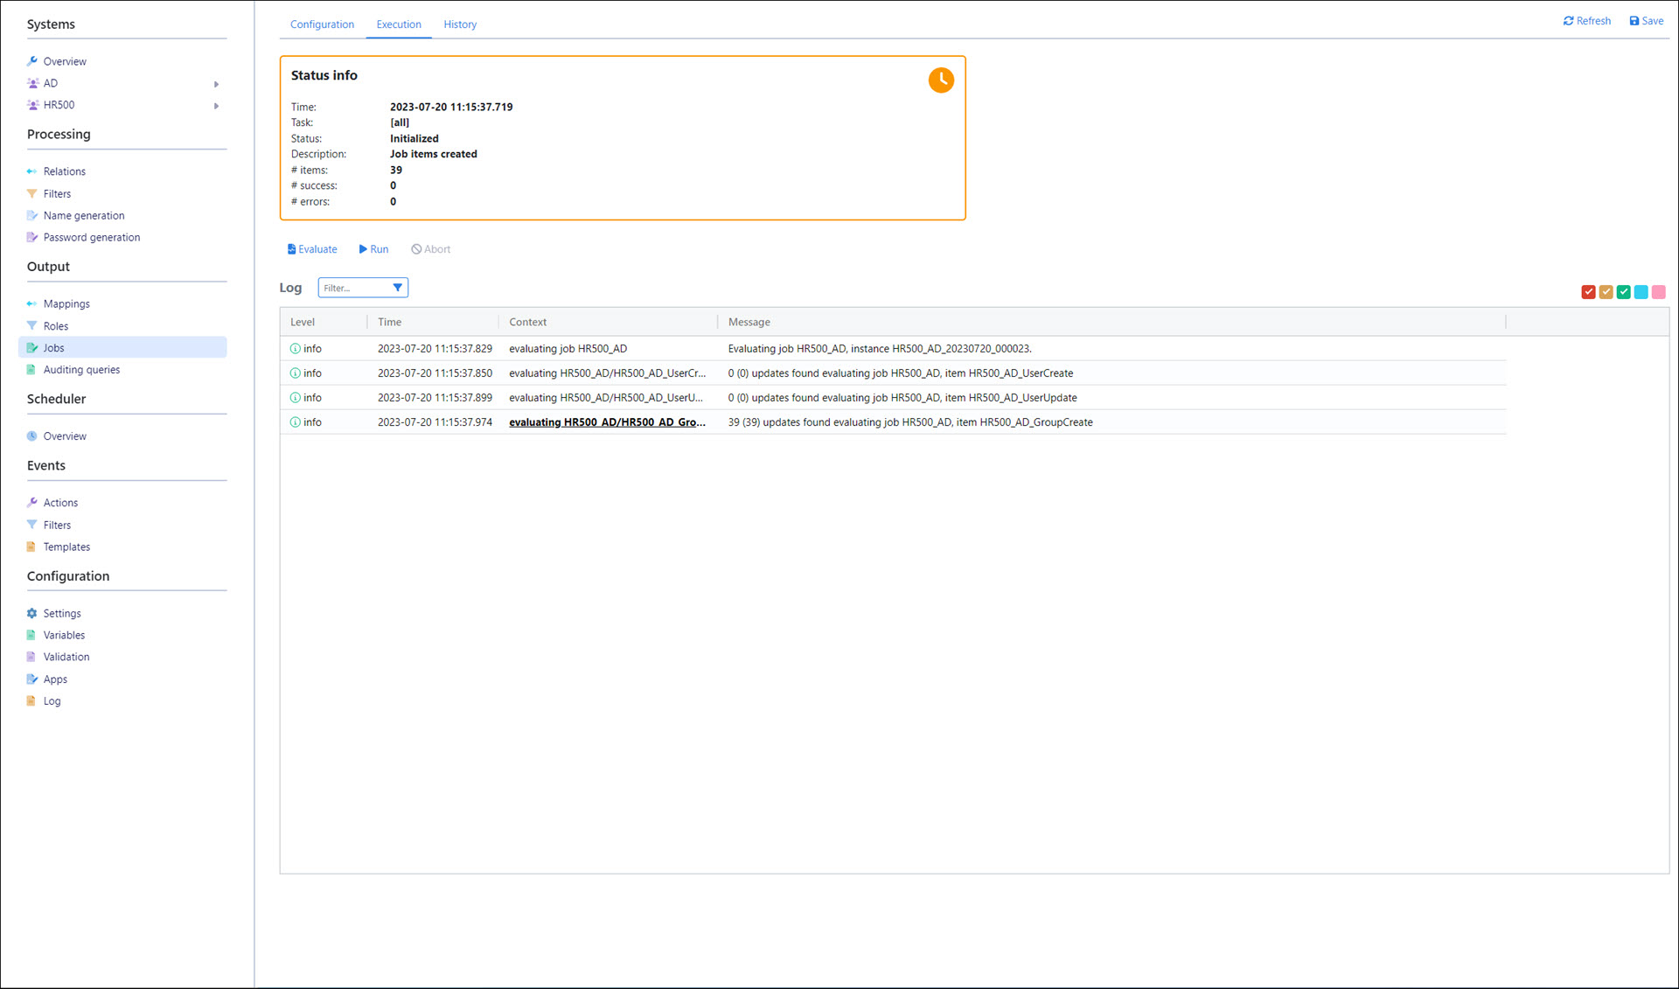Click the Refresh icon in the top bar
This screenshot has height=989, width=1679.
pos(1568,21)
